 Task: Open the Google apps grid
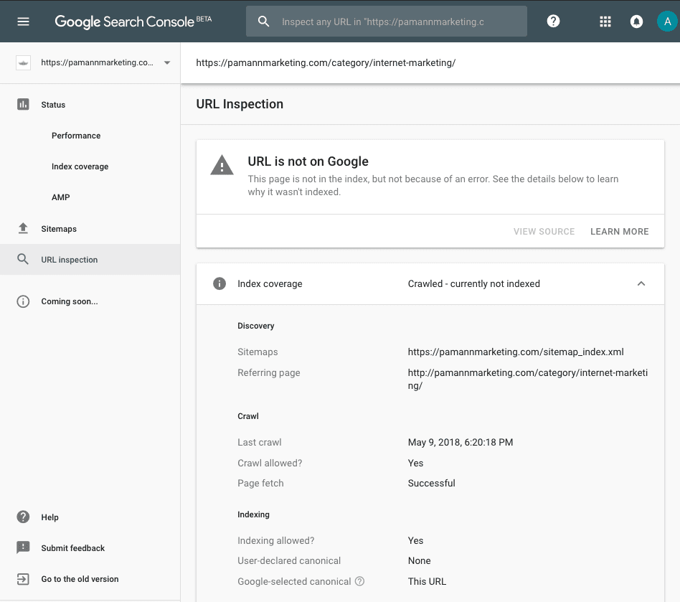tap(605, 22)
